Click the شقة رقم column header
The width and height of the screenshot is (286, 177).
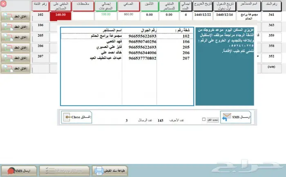[182, 30]
